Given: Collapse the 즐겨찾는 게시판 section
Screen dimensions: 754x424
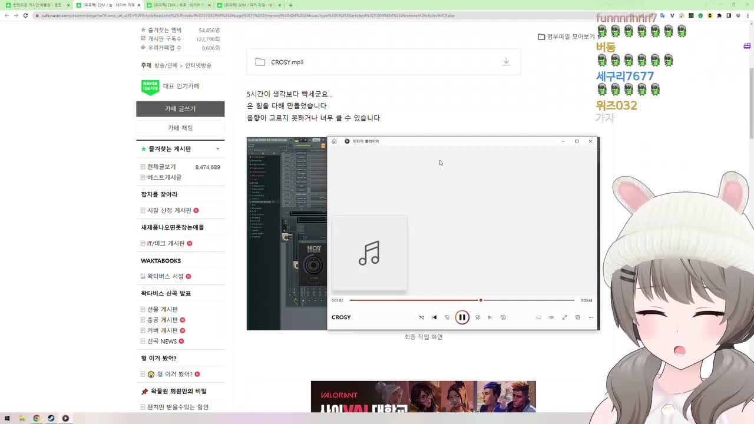Looking at the screenshot, I should pyautogui.click(x=217, y=149).
